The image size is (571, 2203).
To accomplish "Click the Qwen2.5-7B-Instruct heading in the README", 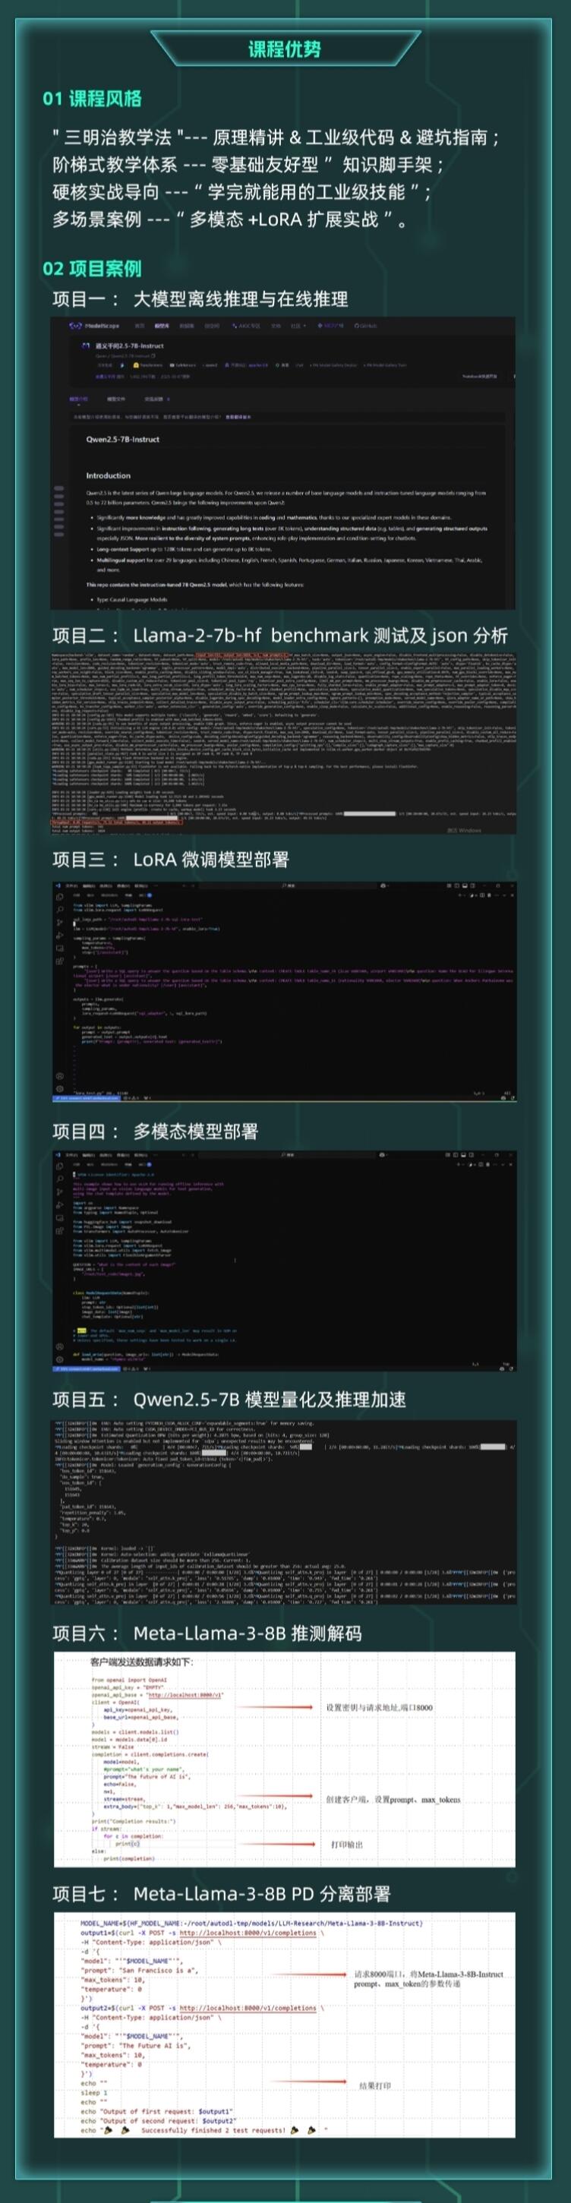I will coord(122,440).
